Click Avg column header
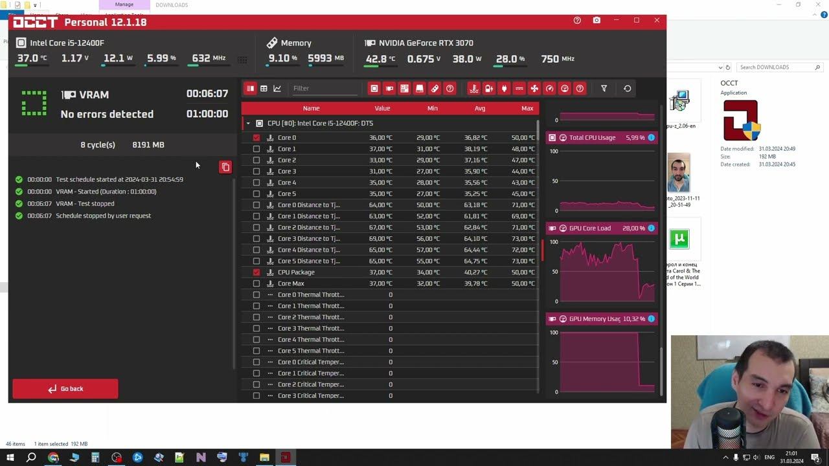829x466 pixels. (480, 108)
